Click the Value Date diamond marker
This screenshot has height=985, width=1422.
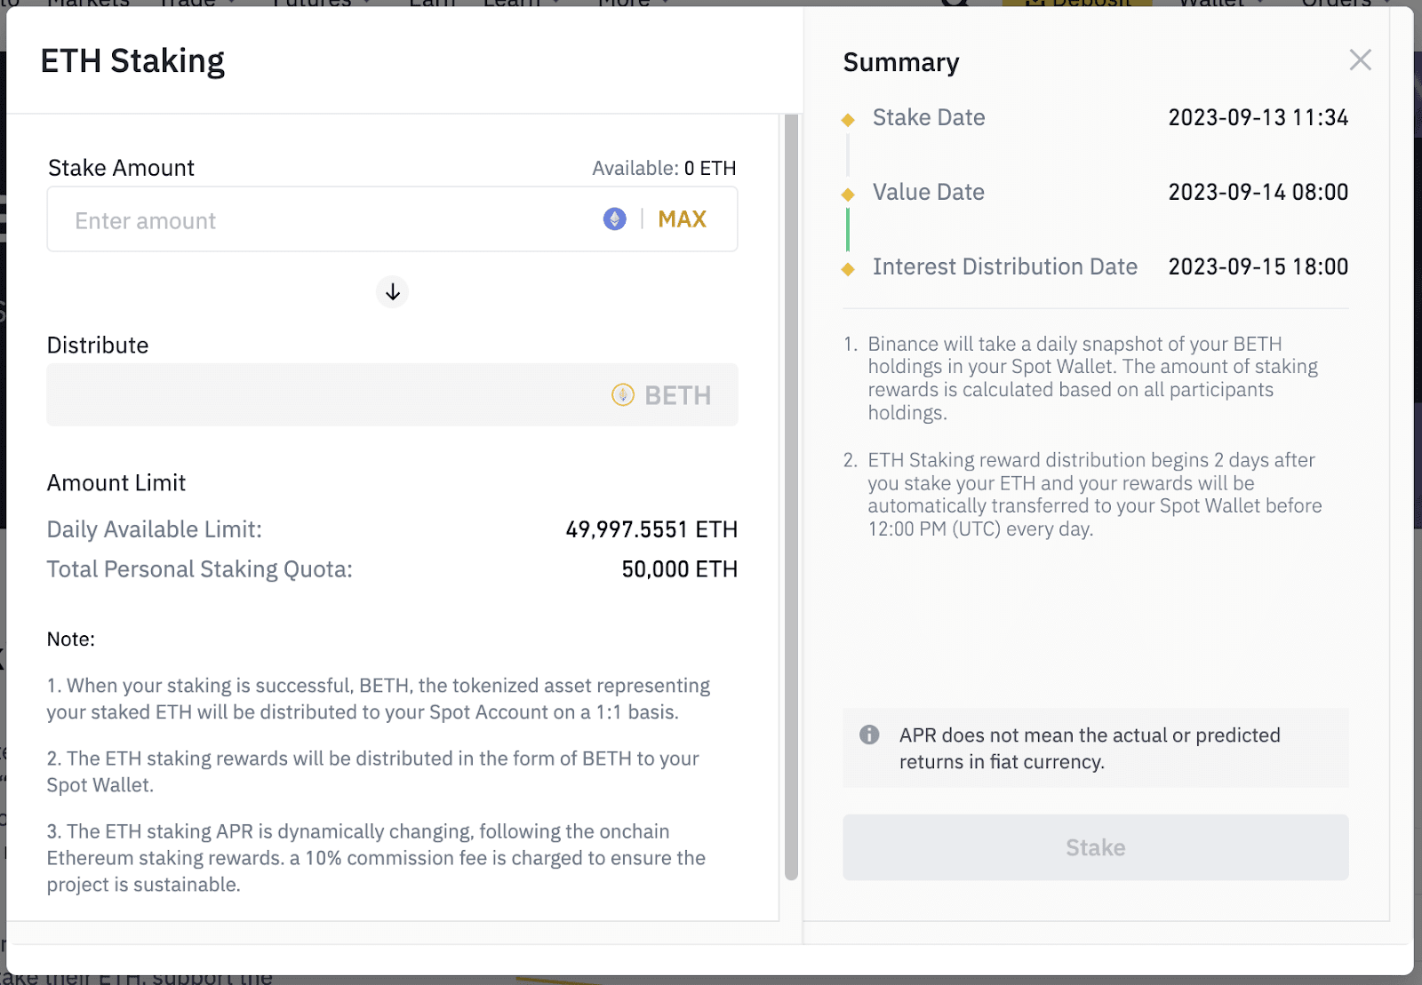coord(848,194)
